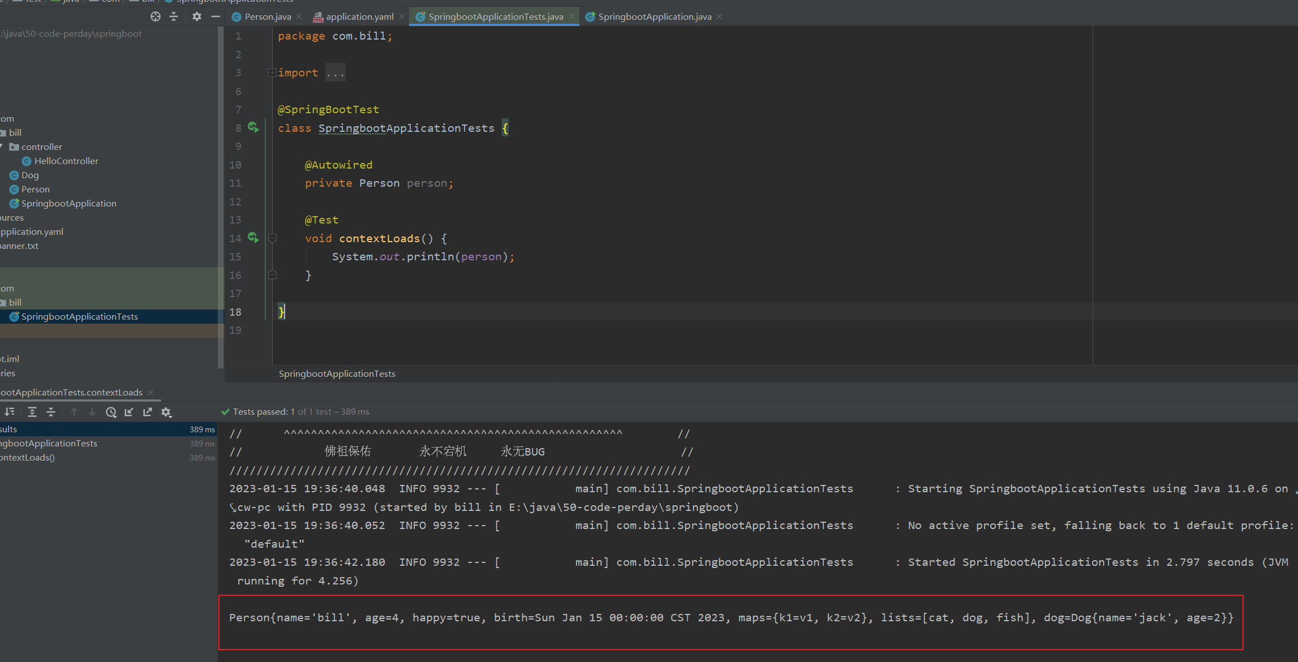This screenshot has height=662, width=1298.
Task: Open test history clock dropdown
Action: pyautogui.click(x=111, y=412)
